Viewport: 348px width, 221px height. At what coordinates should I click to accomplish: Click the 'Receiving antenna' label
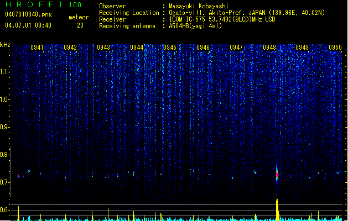click(127, 26)
